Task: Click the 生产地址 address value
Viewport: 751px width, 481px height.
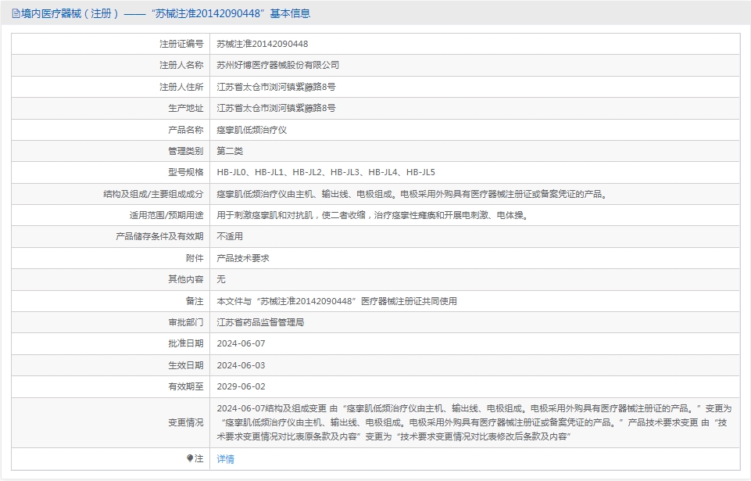Action: point(277,108)
